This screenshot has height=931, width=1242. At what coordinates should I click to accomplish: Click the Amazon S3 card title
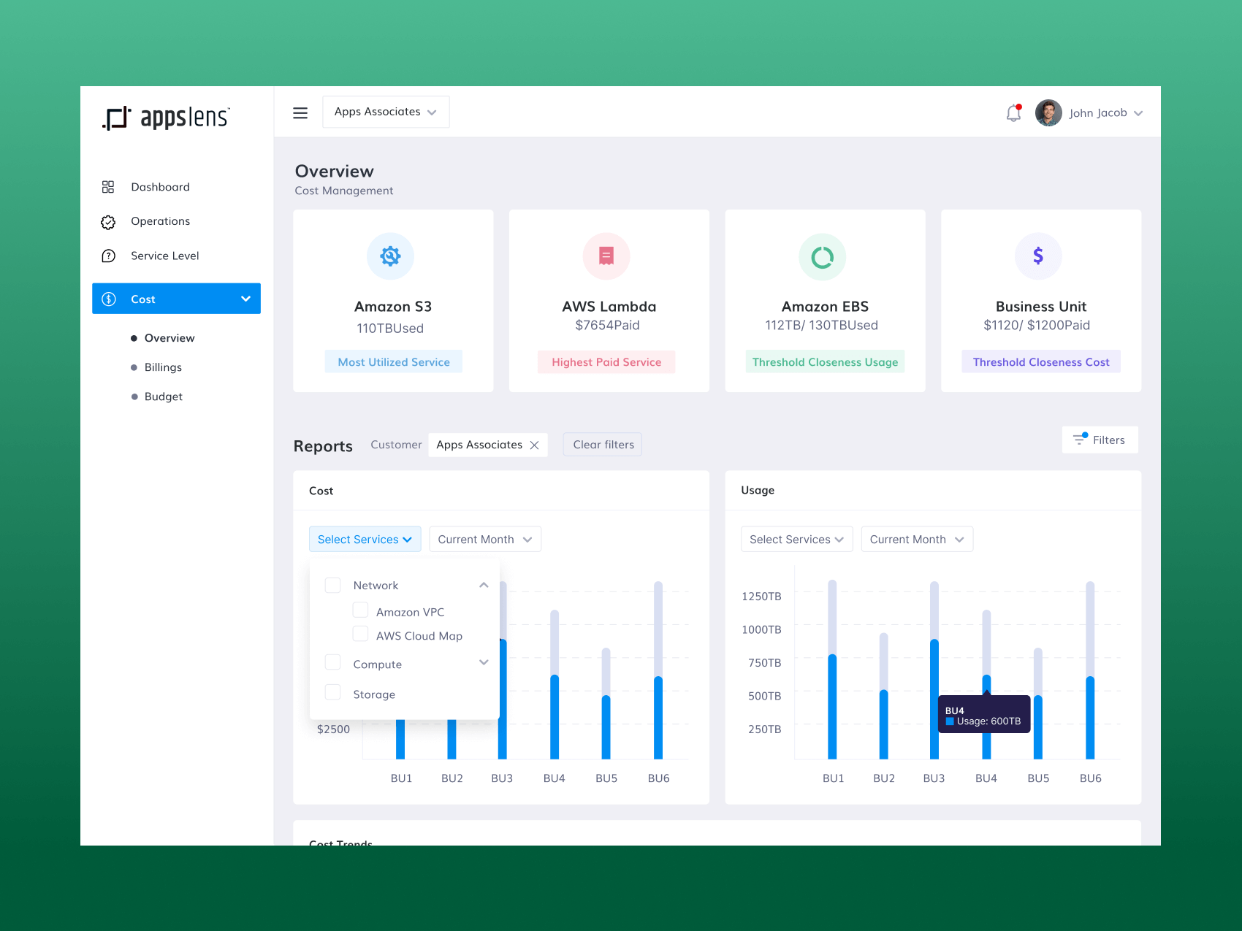coord(393,307)
